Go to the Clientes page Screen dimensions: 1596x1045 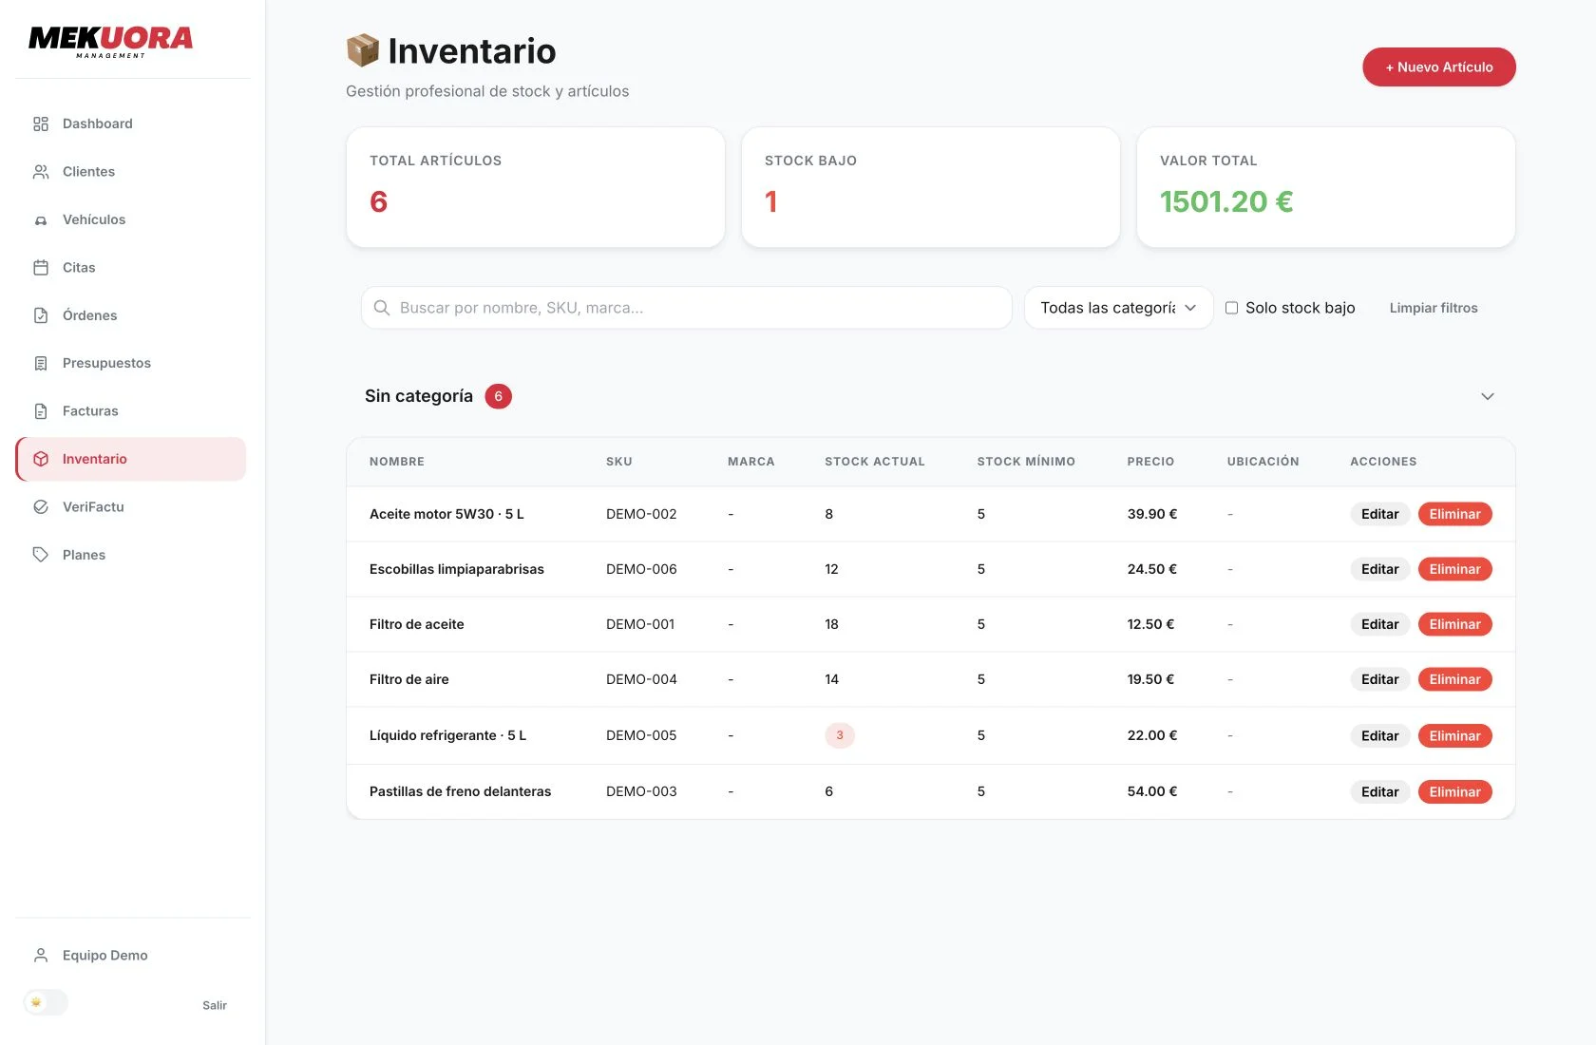(130, 172)
